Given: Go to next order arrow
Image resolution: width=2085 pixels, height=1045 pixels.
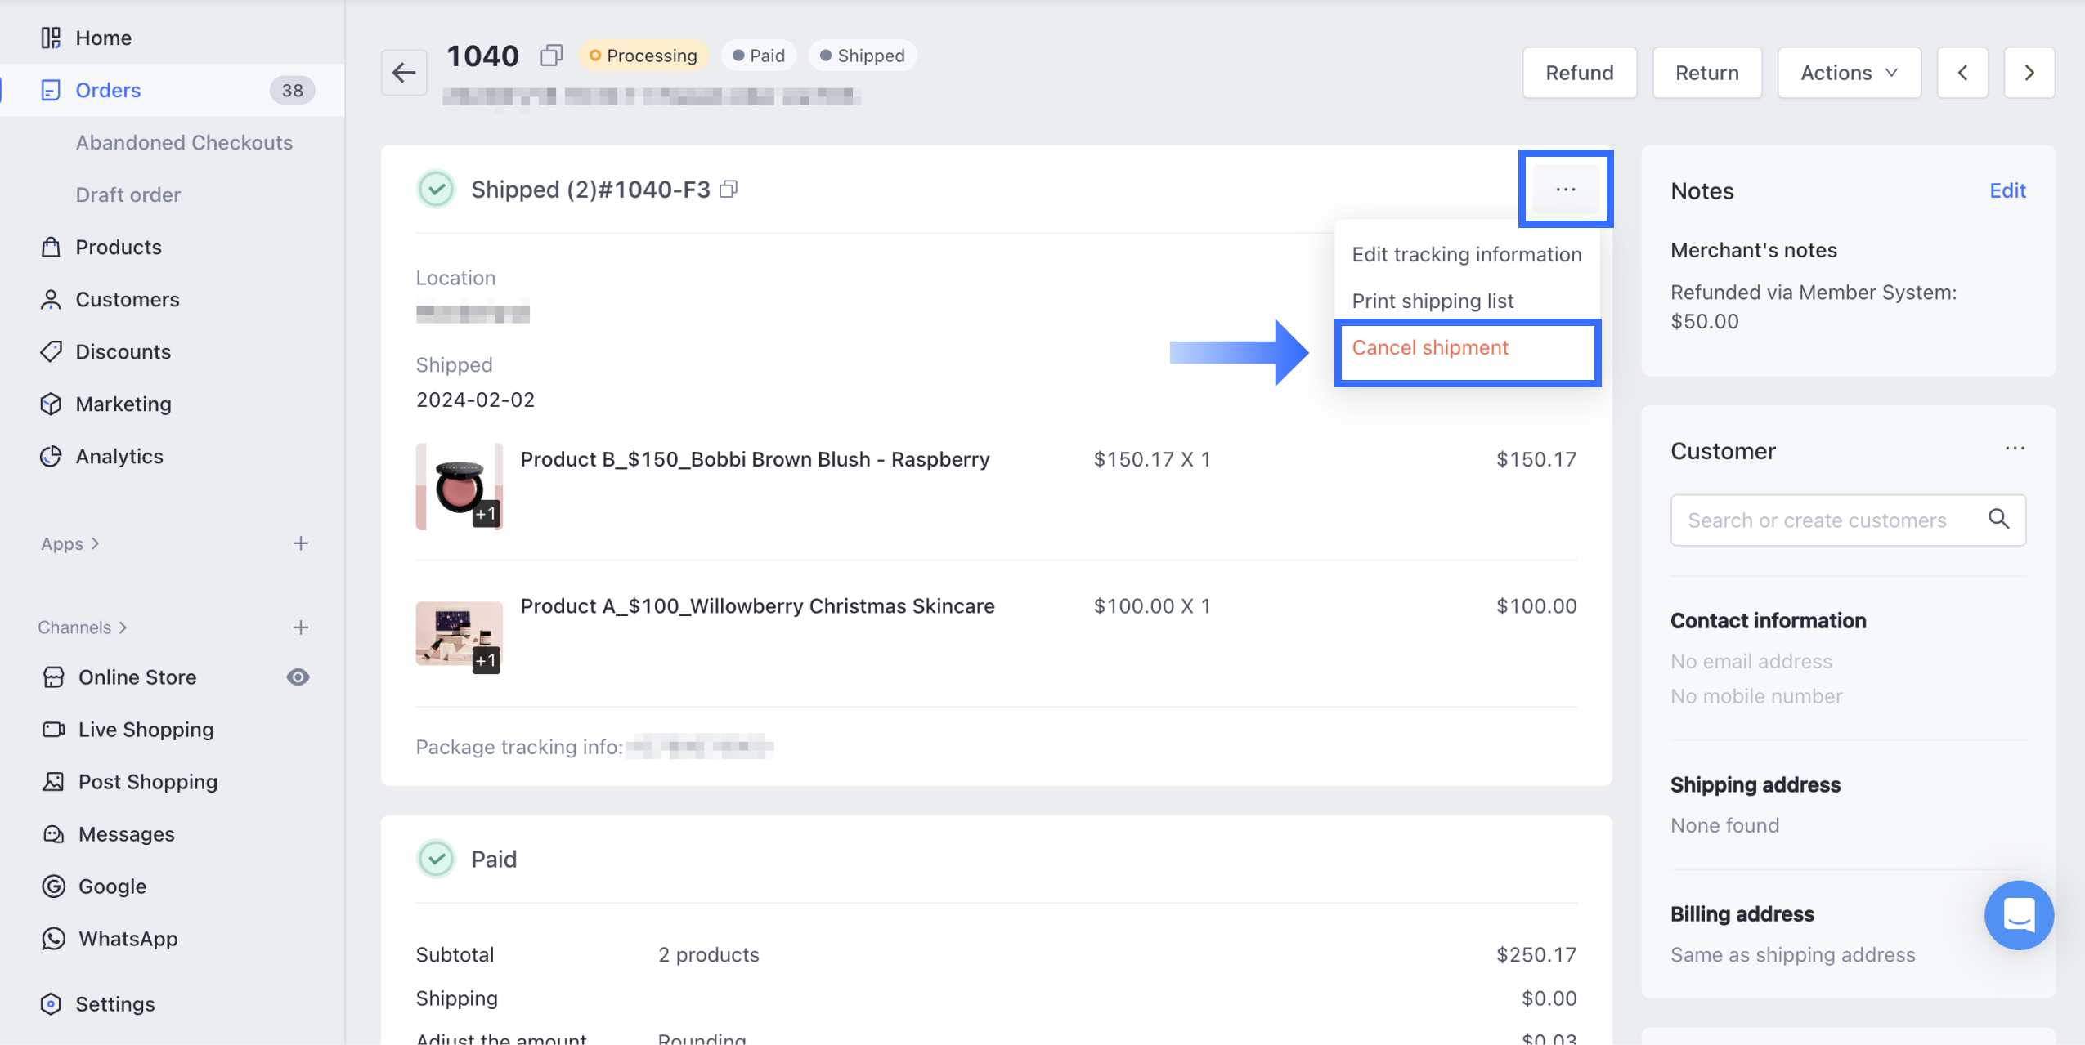Looking at the screenshot, I should [2029, 73].
